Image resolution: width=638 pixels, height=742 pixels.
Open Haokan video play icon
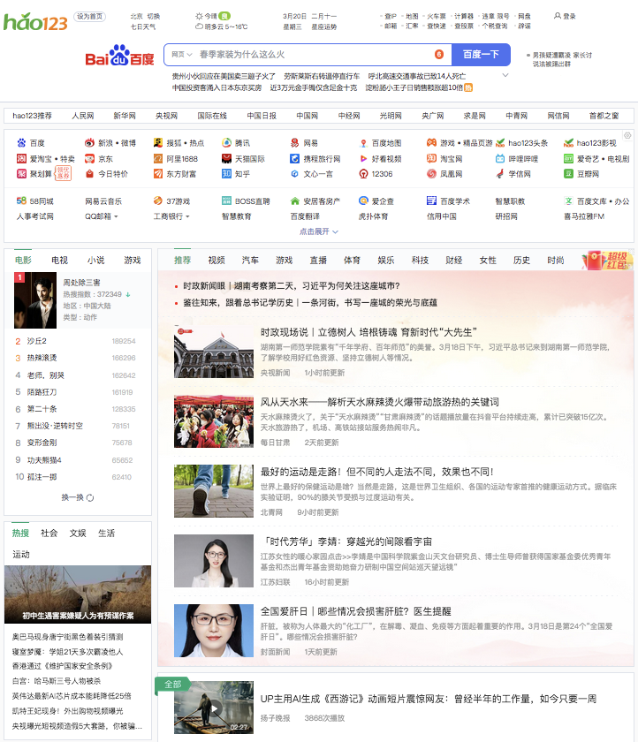(x=363, y=159)
